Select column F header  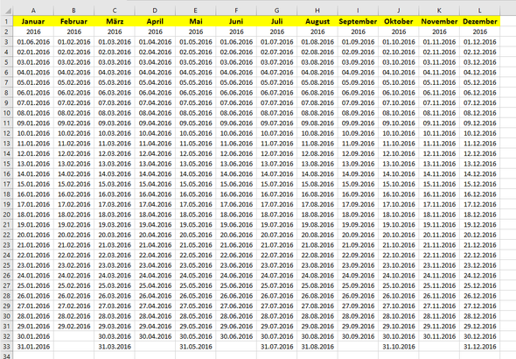pos(236,11)
